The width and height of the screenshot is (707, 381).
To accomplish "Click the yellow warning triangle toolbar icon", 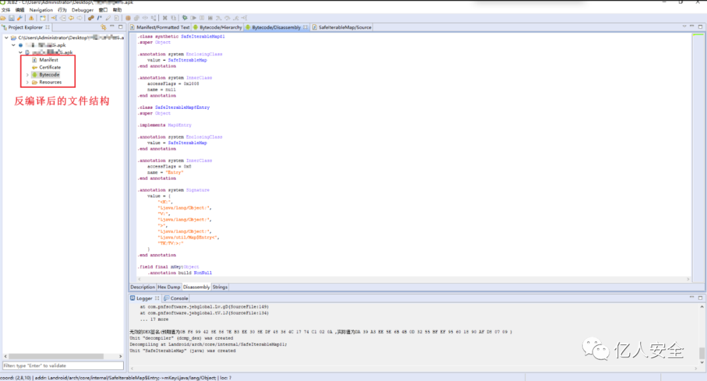I will coord(31,18).
